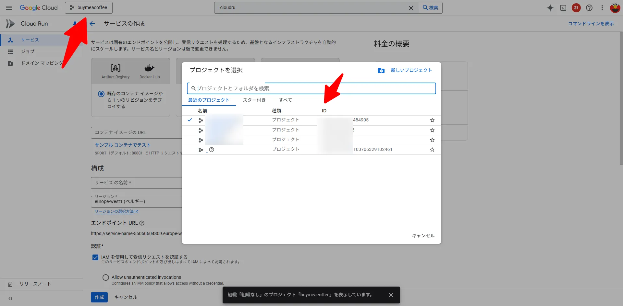The height and width of the screenshot is (306, 623).
Task: Click the new project folder icon
Action: [x=381, y=71]
